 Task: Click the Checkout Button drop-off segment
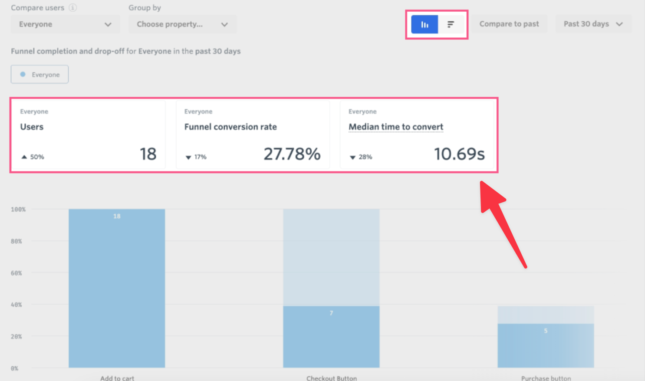point(331,257)
